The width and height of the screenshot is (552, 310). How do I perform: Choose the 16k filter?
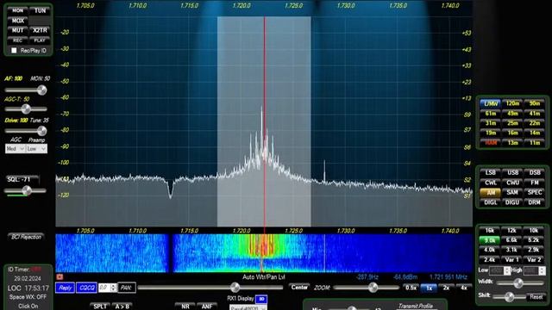click(490, 231)
